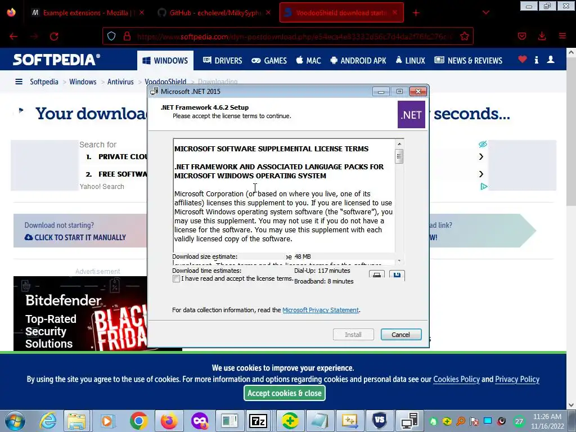Image resolution: width=576 pixels, height=432 pixels.
Task: Click the Softpedia logo
Action: 56,60
